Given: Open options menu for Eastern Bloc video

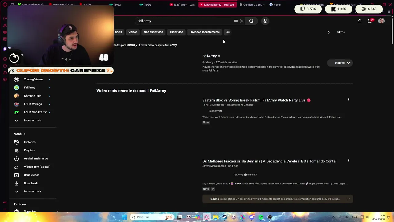Looking at the screenshot, I should click(349, 100).
